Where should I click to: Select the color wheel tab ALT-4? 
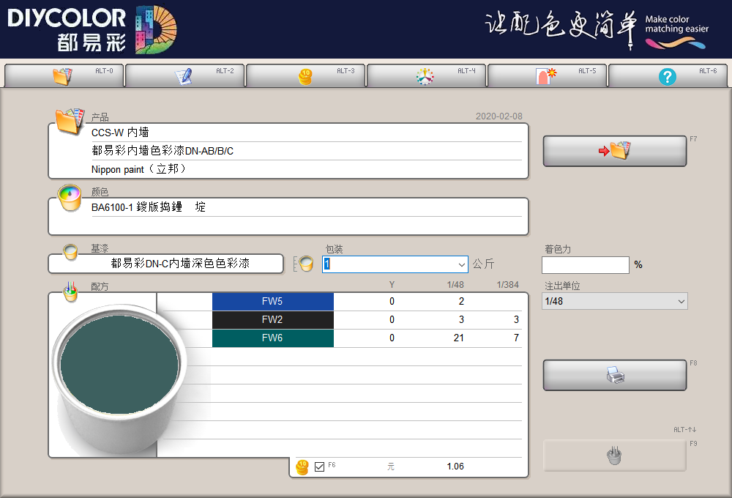426,76
